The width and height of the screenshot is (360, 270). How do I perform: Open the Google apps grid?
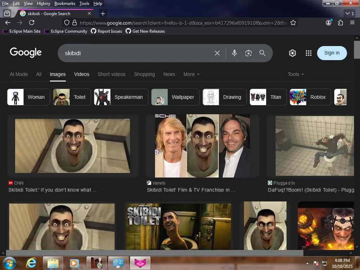click(x=309, y=53)
